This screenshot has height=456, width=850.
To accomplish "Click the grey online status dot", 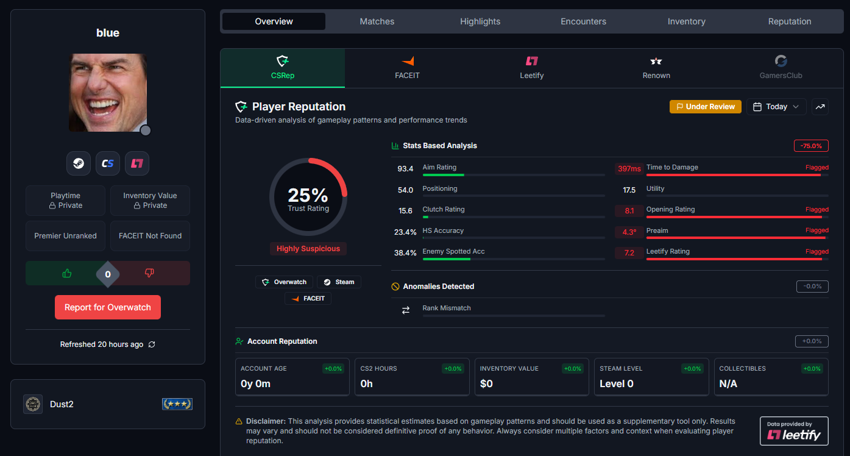I will point(146,130).
